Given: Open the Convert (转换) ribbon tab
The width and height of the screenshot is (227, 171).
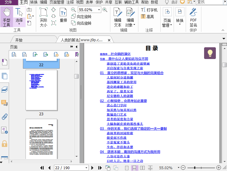Looking at the screenshot, I should point(34,2).
